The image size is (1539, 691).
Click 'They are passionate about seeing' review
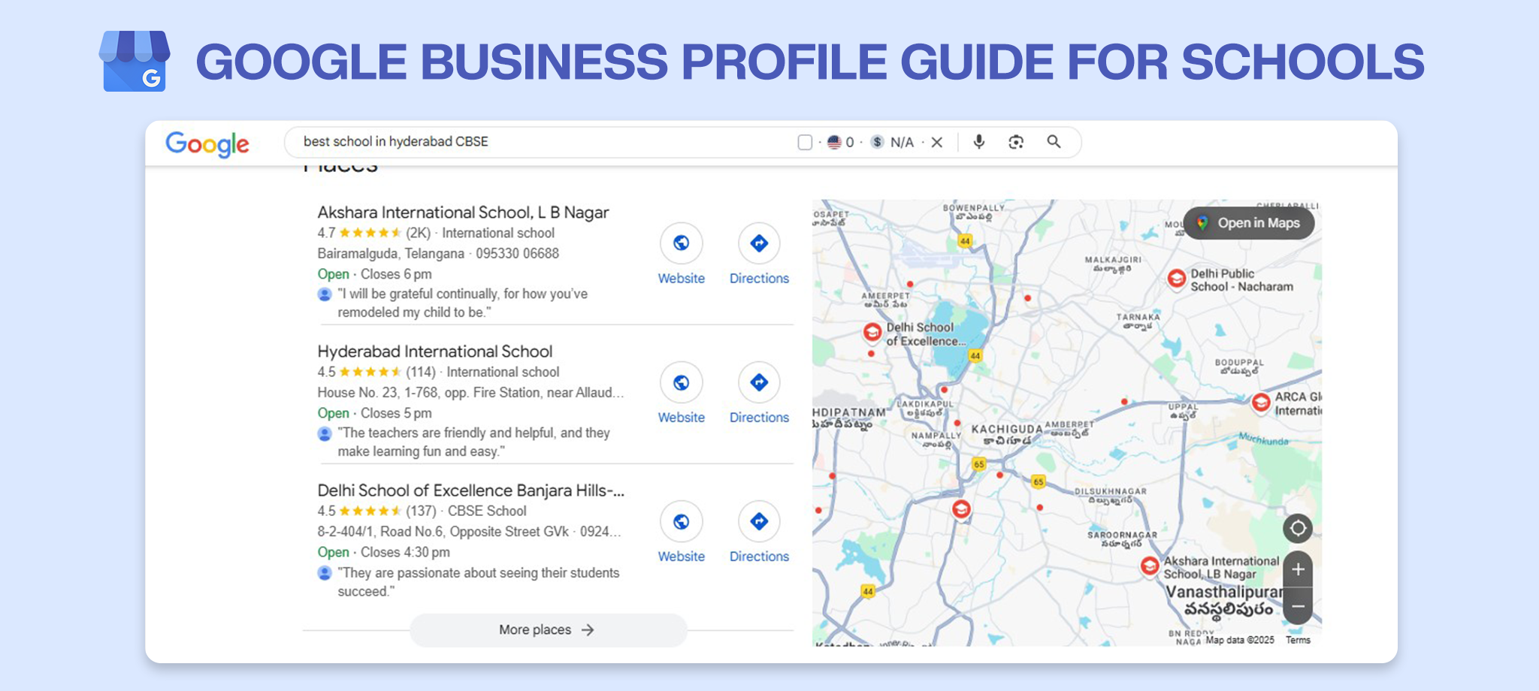478,582
